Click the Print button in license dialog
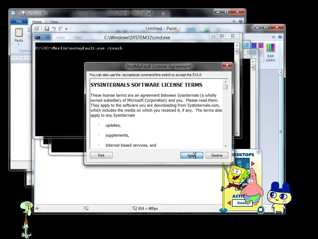The height and width of the screenshot is (239, 318). tap(101, 155)
